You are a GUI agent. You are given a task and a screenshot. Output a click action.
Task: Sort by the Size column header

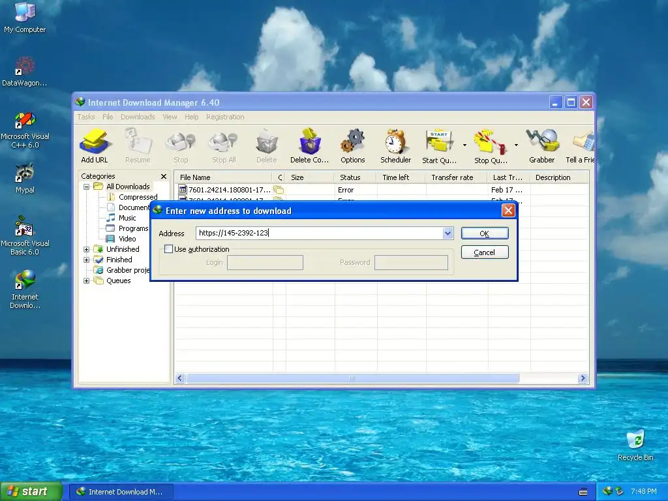pos(310,177)
